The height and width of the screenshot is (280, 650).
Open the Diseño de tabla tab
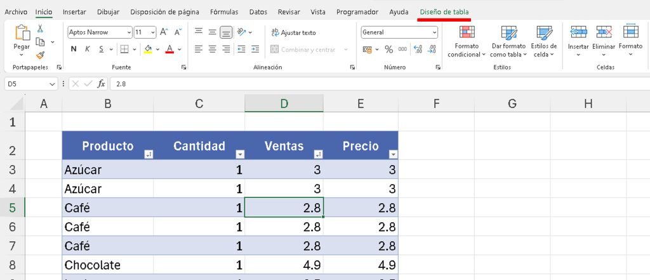tap(444, 12)
